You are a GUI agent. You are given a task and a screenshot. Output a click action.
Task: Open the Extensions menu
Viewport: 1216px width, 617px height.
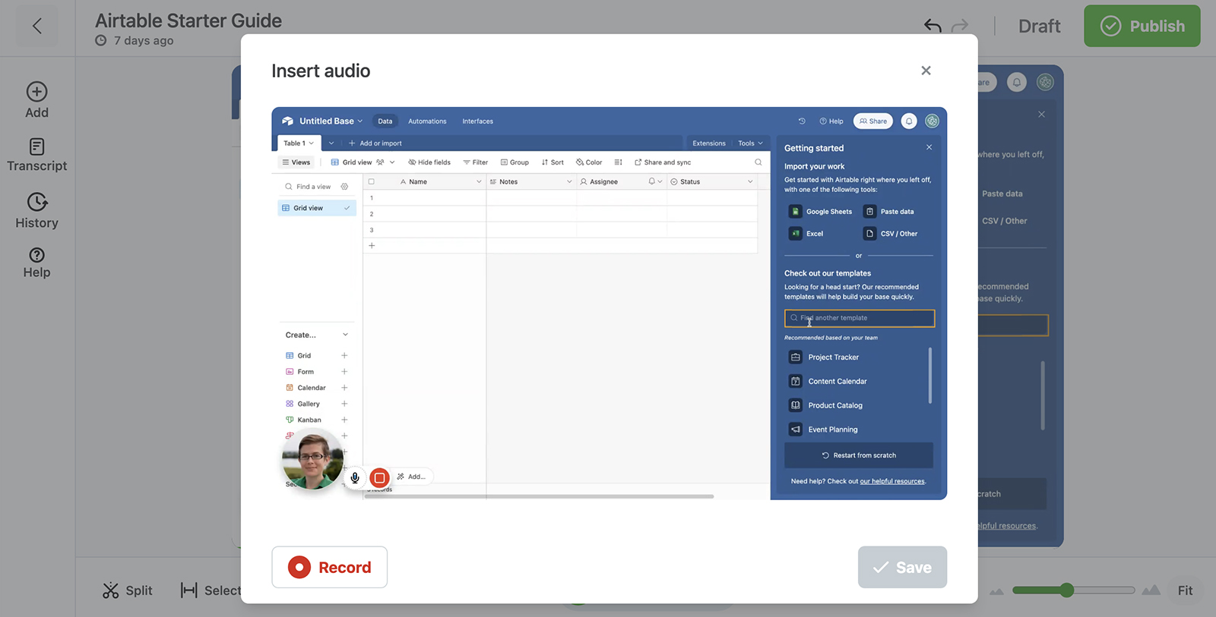click(x=709, y=143)
